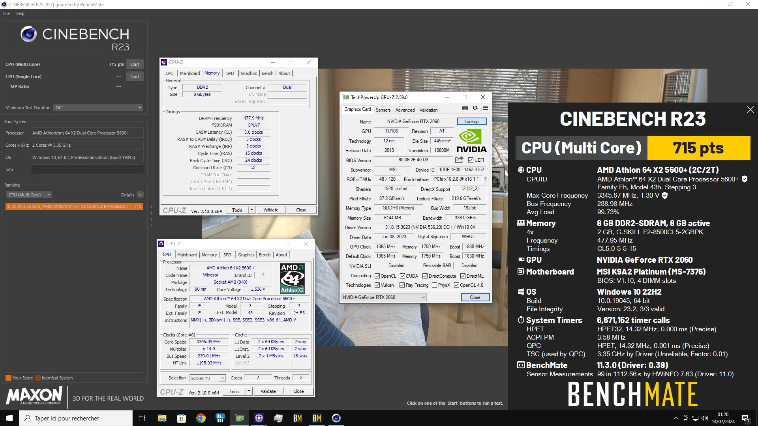
Task: Open Microsoft Store from the taskbar
Action: [181, 418]
